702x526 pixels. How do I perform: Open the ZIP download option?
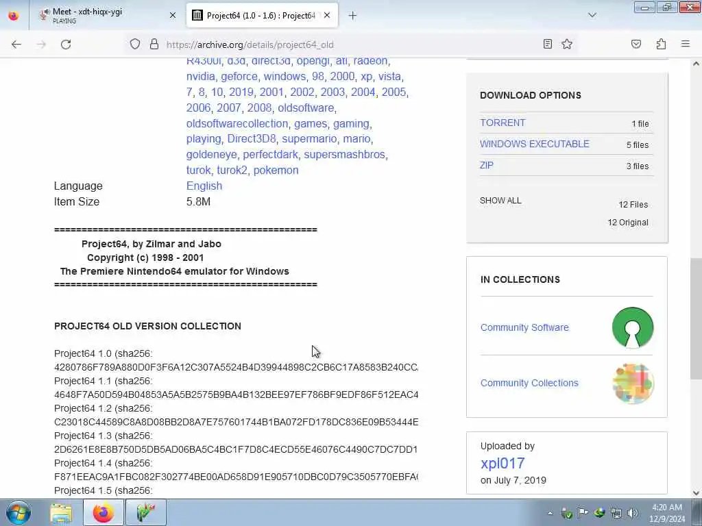pyautogui.click(x=486, y=165)
